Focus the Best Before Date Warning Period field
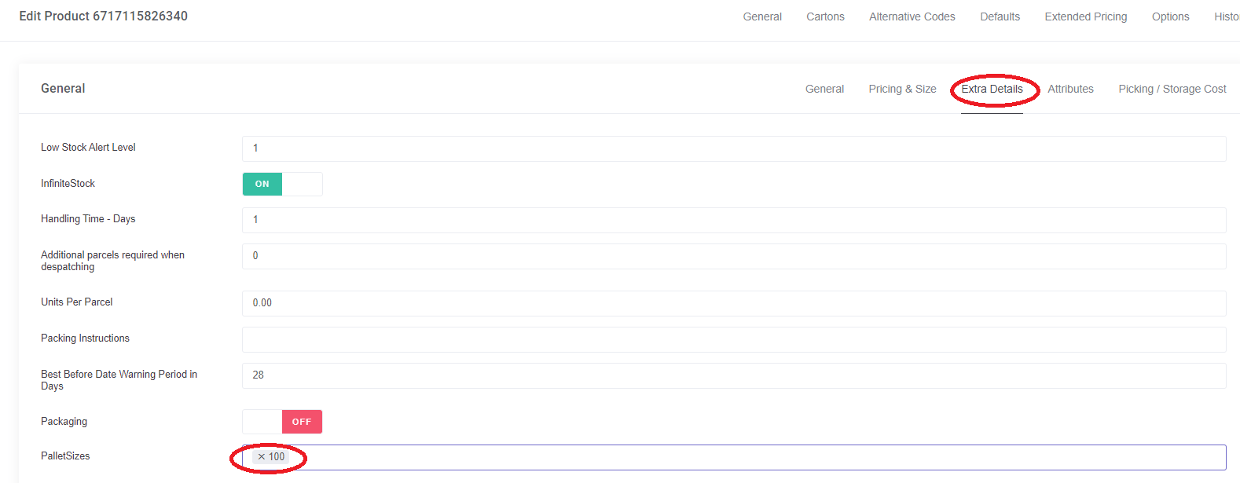This screenshot has width=1240, height=483. pos(734,375)
